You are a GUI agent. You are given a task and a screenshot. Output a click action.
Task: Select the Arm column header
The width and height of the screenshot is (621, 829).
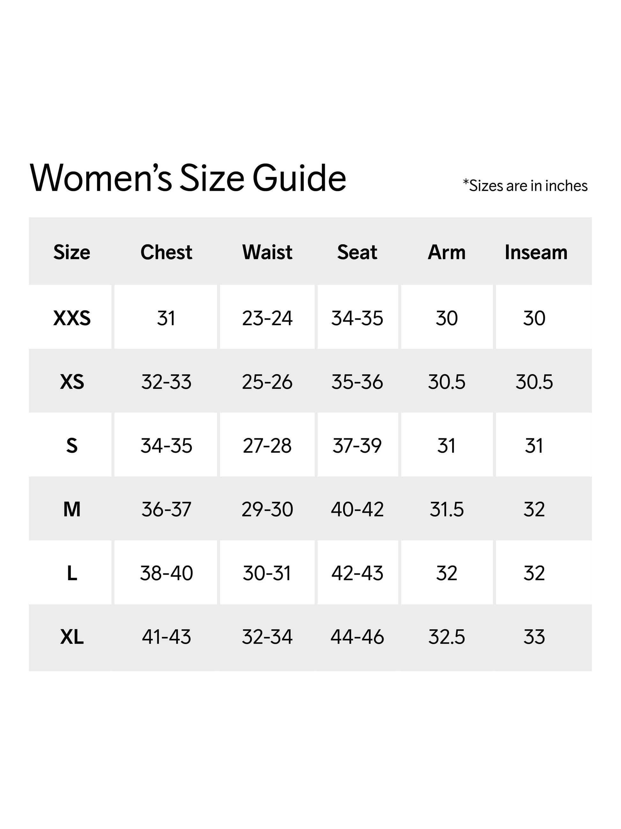pyautogui.click(x=446, y=252)
